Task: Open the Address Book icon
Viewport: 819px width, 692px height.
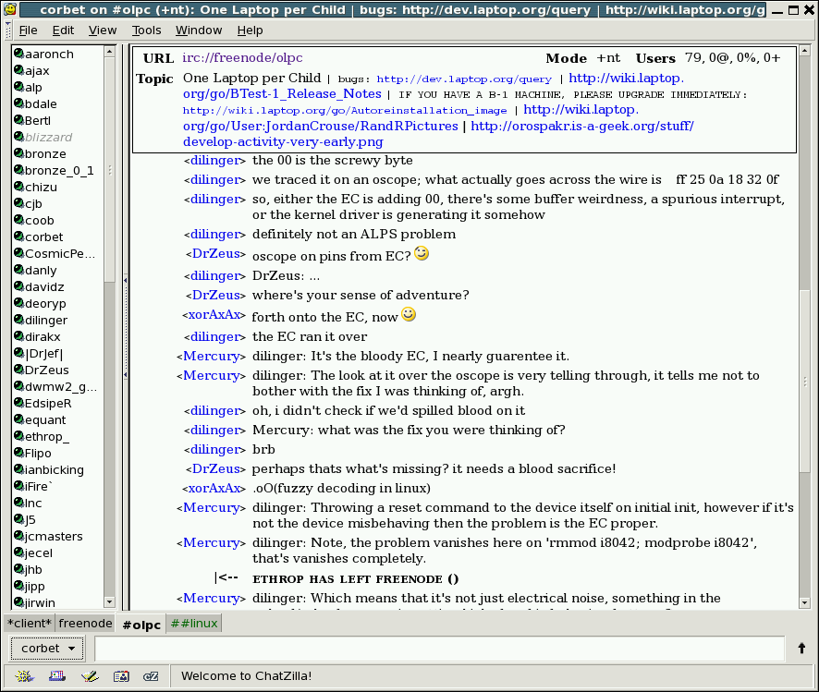Action: click(x=120, y=676)
